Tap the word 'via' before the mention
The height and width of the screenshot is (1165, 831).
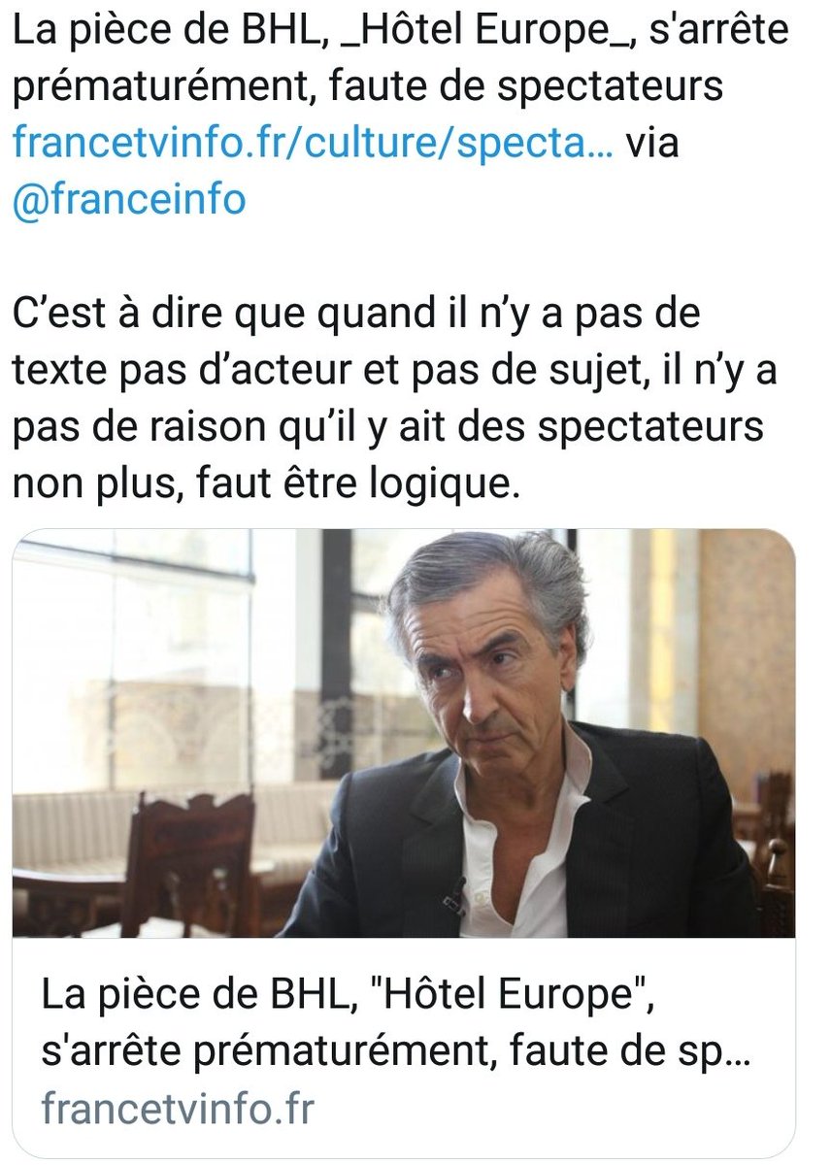(x=653, y=144)
